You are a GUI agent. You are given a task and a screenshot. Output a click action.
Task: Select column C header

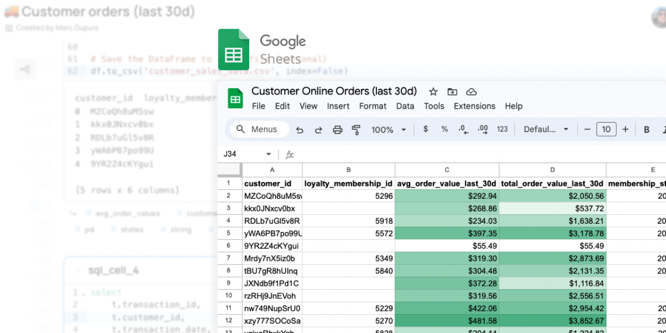pyautogui.click(x=447, y=170)
